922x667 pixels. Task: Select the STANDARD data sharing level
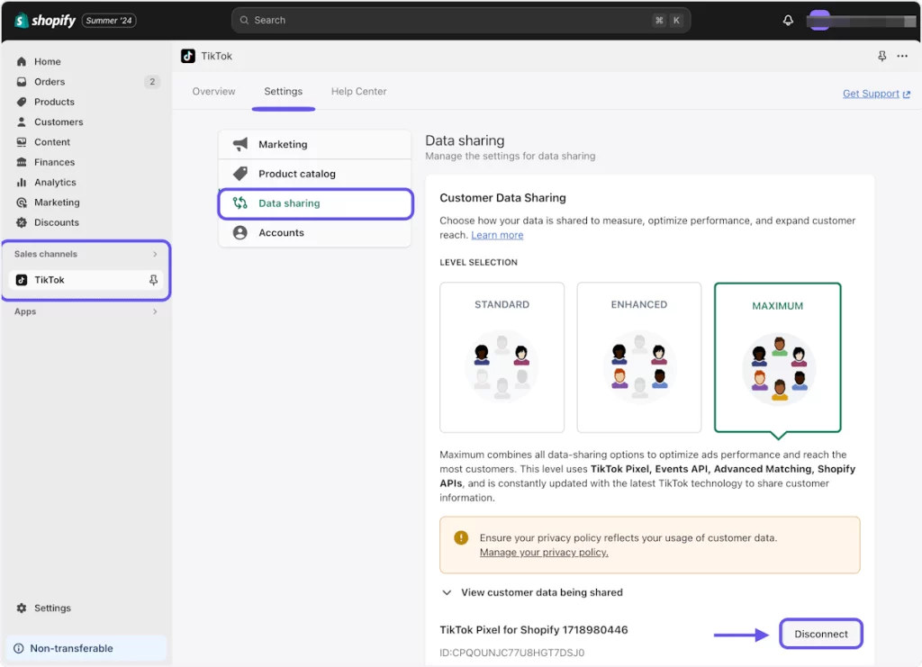pyautogui.click(x=502, y=357)
